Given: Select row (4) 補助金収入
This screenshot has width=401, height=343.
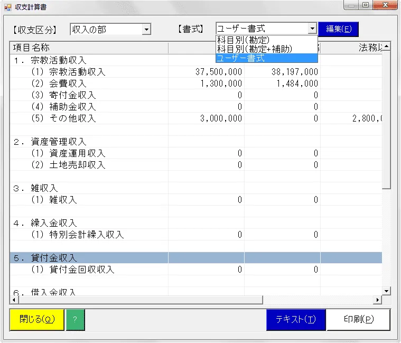Looking at the screenshot, I should pyautogui.click(x=196, y=107).
